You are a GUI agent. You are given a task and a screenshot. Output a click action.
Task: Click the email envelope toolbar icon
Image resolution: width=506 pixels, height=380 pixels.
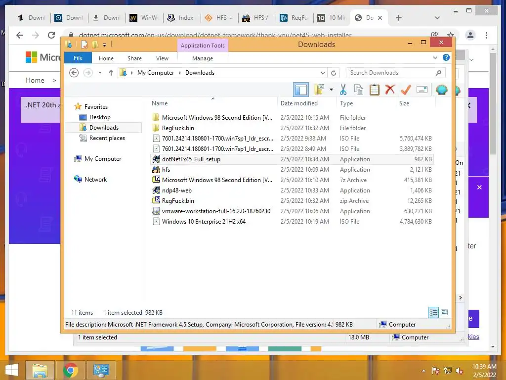[422, 90]
